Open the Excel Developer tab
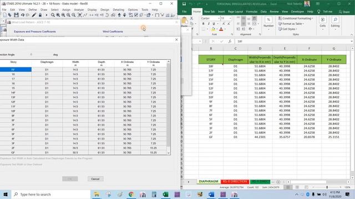This screenshot has width=355, height=199. tap(297, 12)
